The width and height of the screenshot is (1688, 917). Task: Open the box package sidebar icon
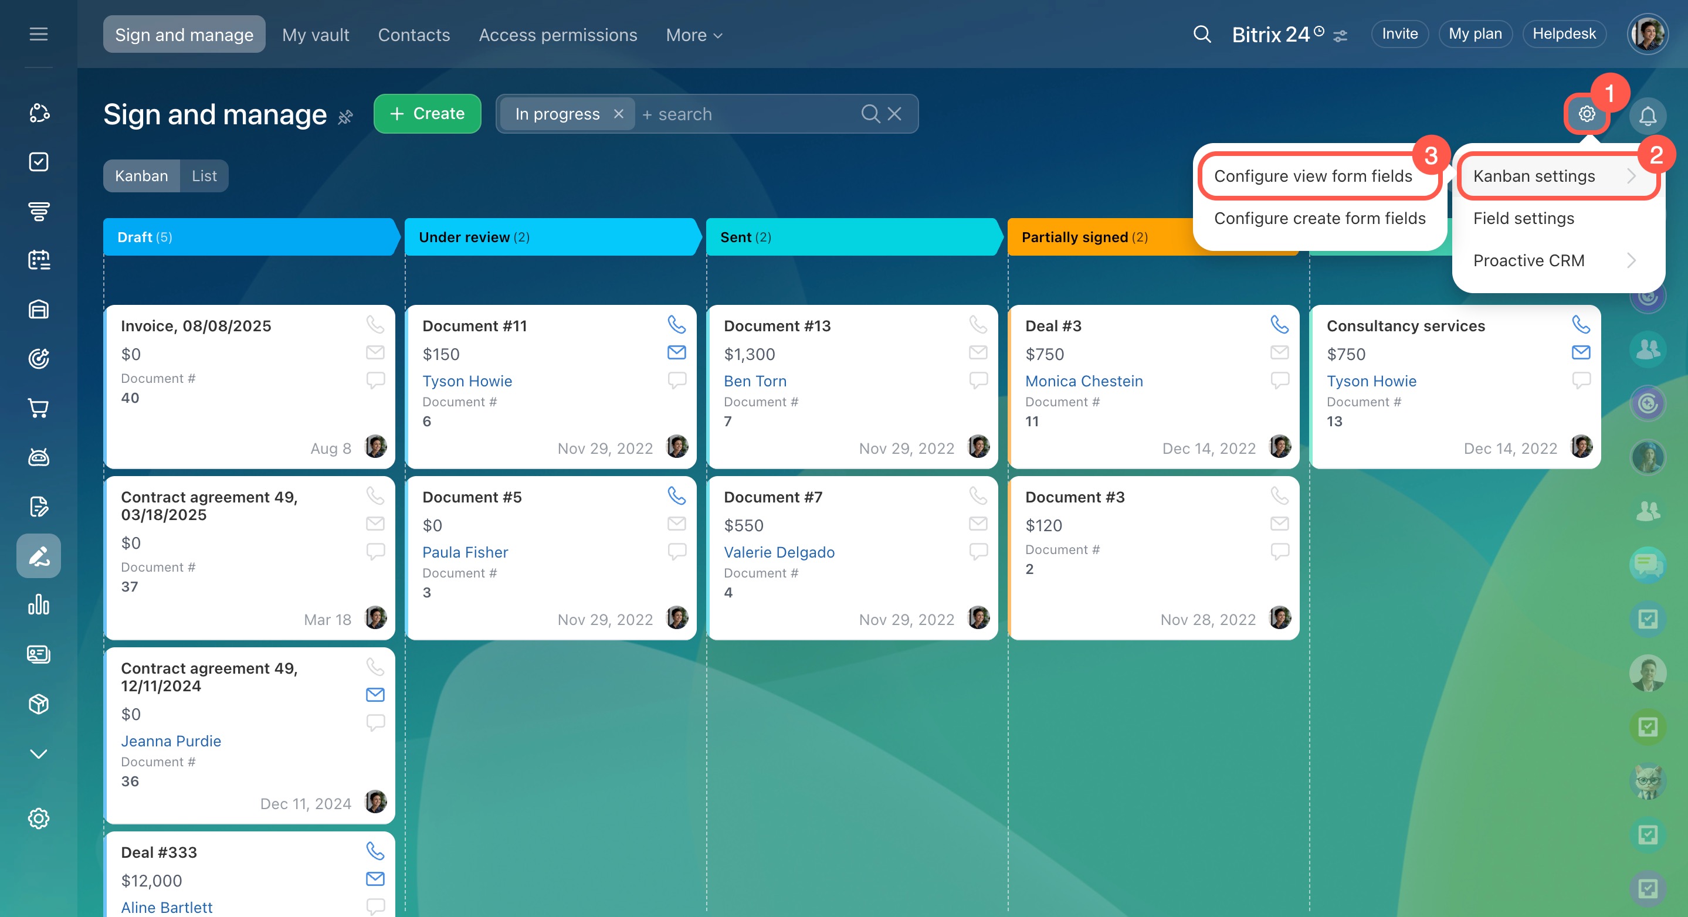pyautogui.click(x=39, y=704)
